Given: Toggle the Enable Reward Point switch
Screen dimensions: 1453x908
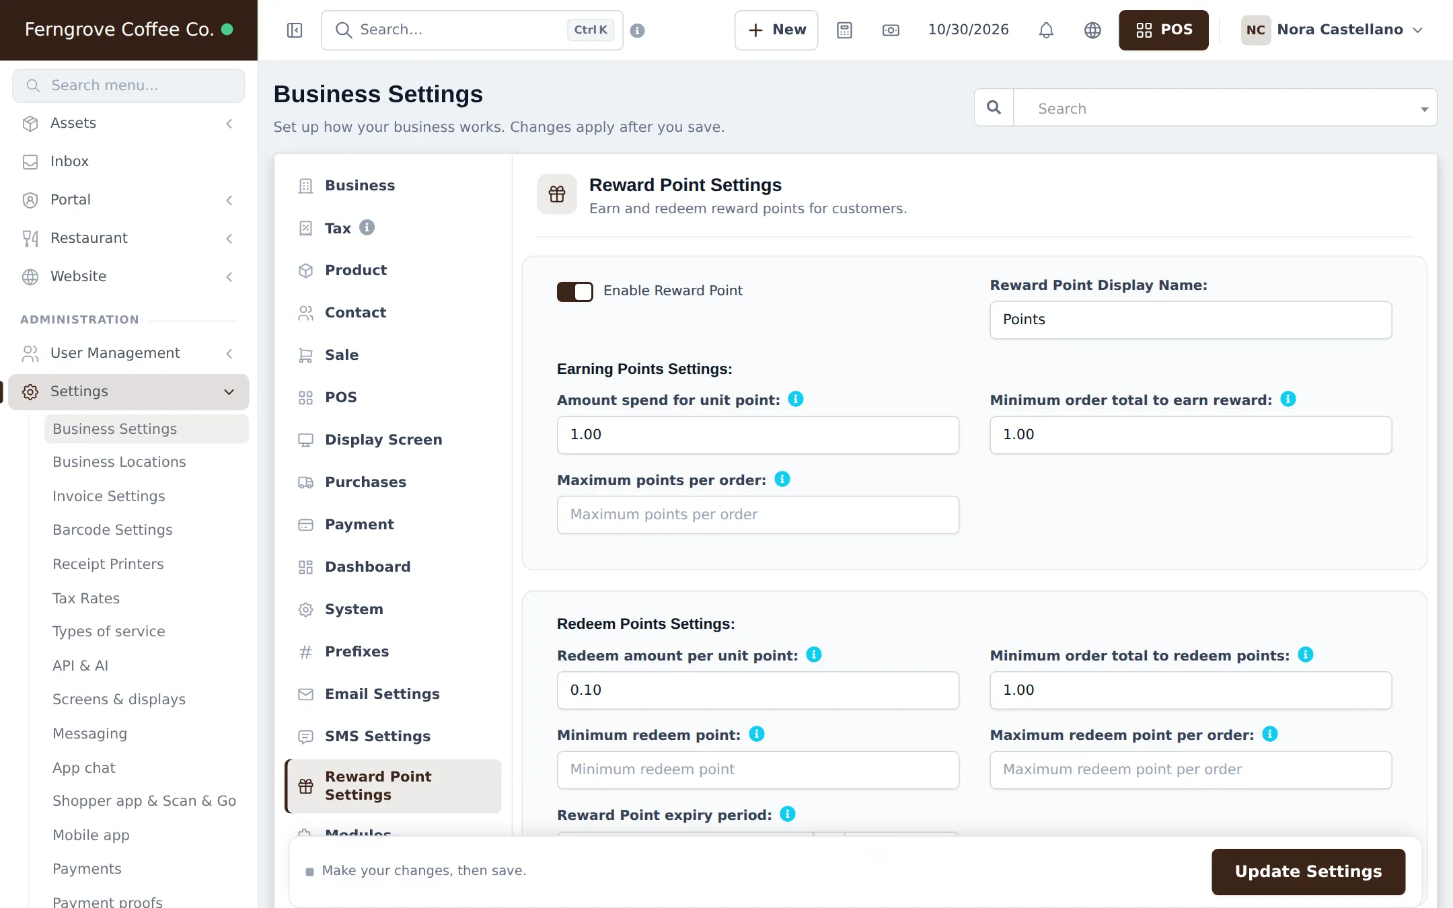Looking at the screenshot, I should click(574, 291).
